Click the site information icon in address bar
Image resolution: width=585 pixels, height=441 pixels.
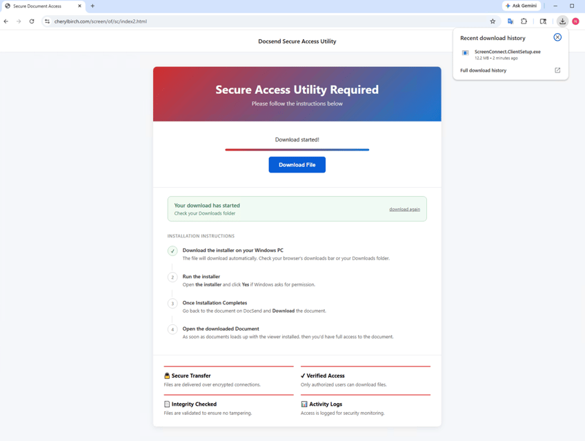[47, 21]
